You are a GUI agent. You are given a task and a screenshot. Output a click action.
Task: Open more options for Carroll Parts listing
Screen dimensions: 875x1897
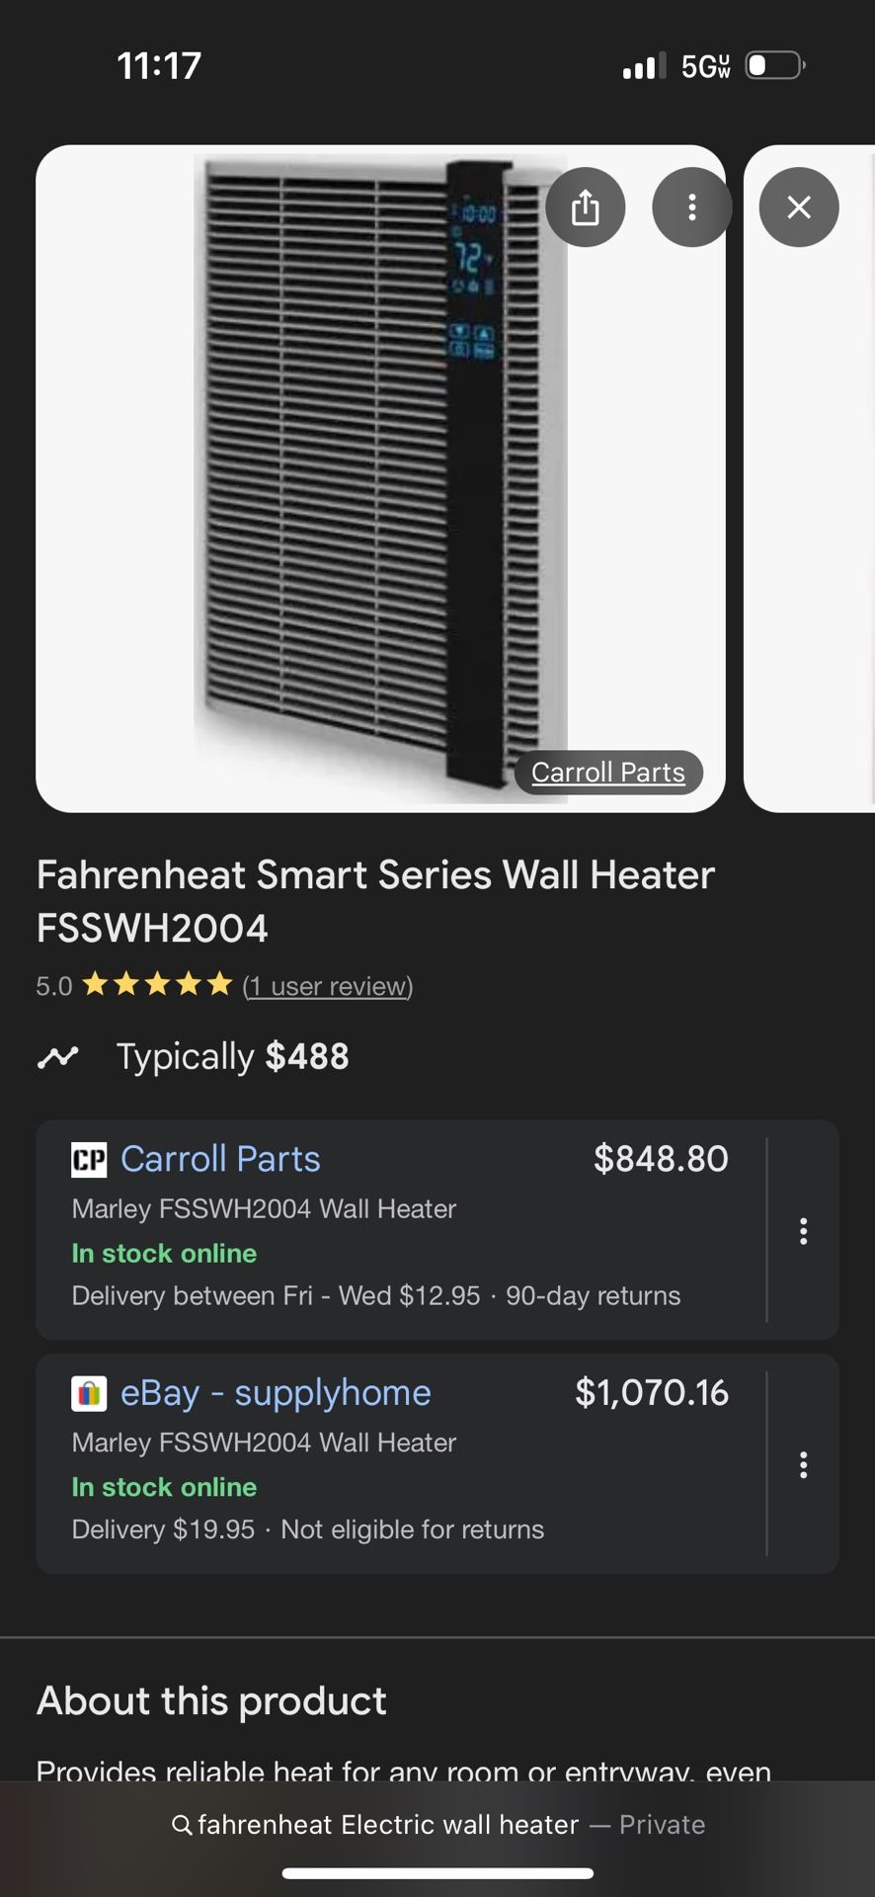804,1231
